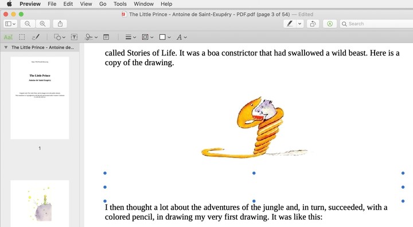Click the top-center selection handle
413x227 pixels.
[x=254, y=173]
